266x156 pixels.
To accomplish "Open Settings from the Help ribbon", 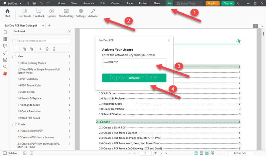I will (x=81, y=13).
